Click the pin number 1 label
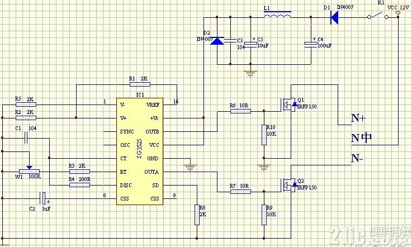 105,102
